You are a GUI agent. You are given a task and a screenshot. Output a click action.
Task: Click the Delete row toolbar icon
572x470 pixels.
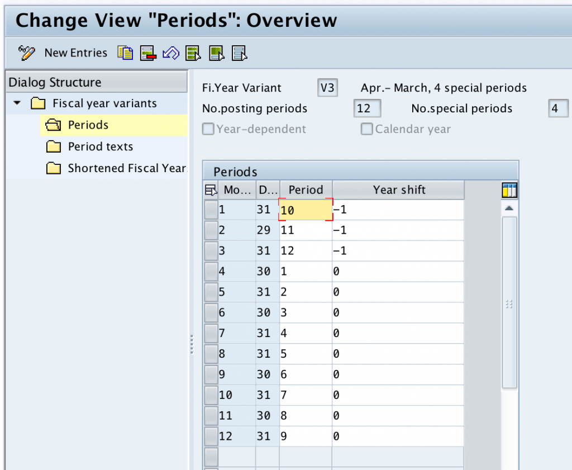coord(148,53)
